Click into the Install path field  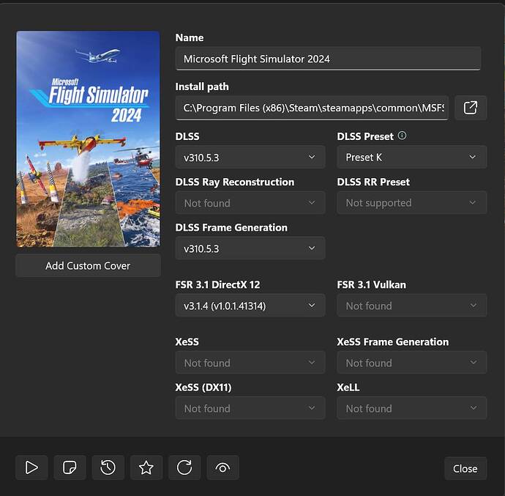(312, 108)
